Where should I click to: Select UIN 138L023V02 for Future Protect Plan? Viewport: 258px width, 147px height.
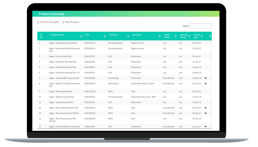90,57
